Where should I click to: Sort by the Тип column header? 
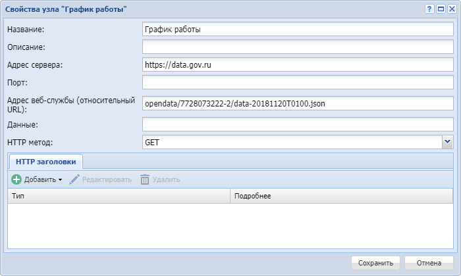(119, 196)
